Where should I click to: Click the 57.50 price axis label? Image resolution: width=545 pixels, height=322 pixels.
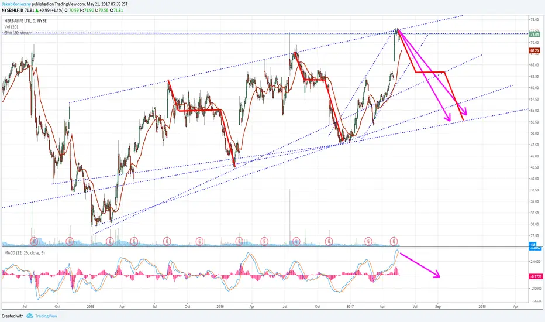pyautogui.click(x=534, y=99)
